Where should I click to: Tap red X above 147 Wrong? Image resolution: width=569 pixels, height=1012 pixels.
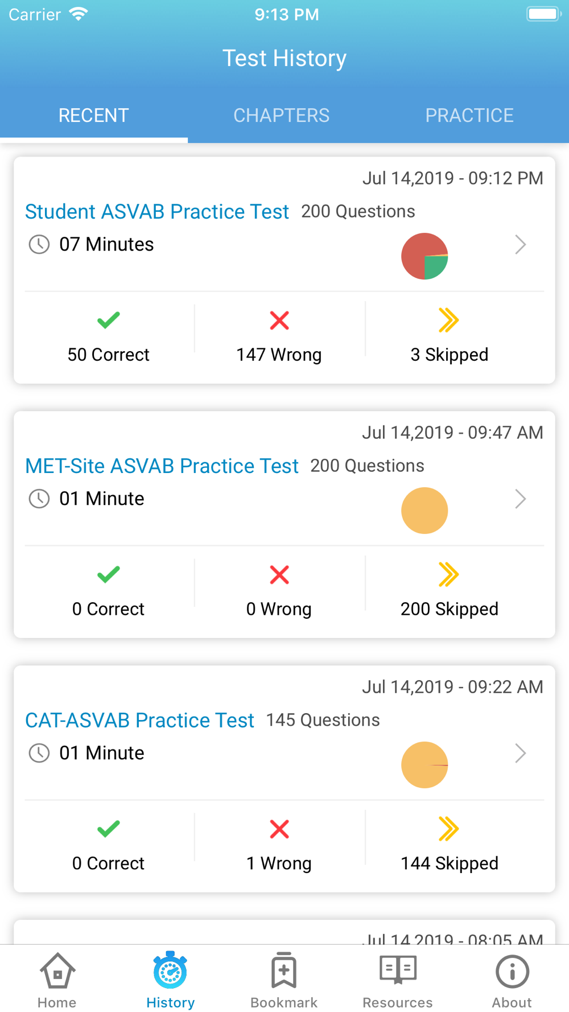coord(279,320)
